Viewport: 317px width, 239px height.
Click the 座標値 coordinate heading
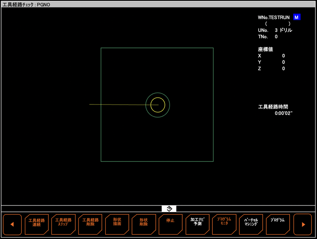tap(265, 49)
